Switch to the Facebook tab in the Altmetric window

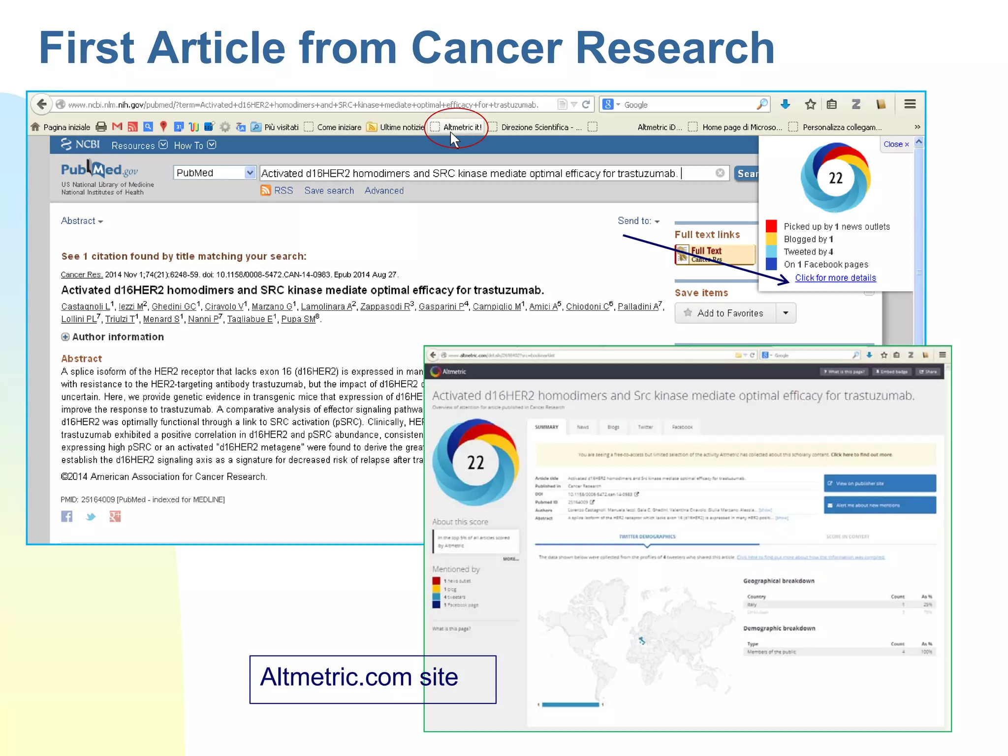click(682, 427)
